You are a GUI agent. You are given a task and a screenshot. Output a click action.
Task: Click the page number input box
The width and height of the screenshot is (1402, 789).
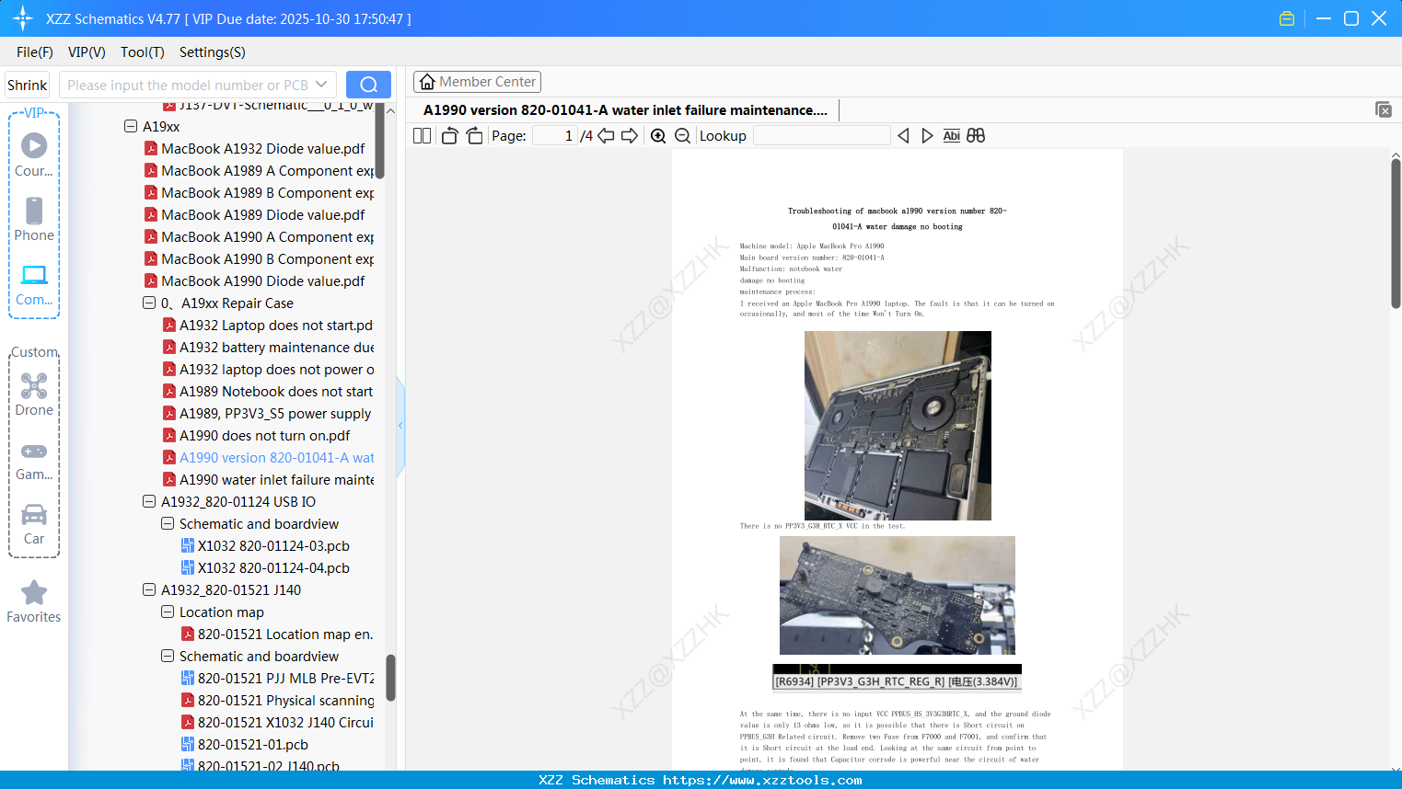click(555, 136)
